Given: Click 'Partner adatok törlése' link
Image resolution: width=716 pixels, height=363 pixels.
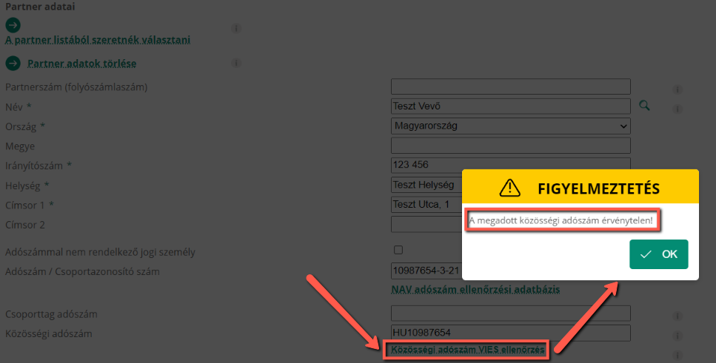Looking at the screenshot, I should 81,64.
